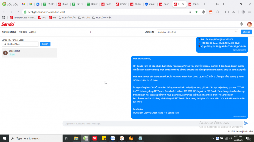
Task: Open the downloads icon
Action: tap(233, 12)
